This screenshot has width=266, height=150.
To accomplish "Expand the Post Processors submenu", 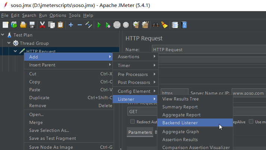I will [135, 82].
